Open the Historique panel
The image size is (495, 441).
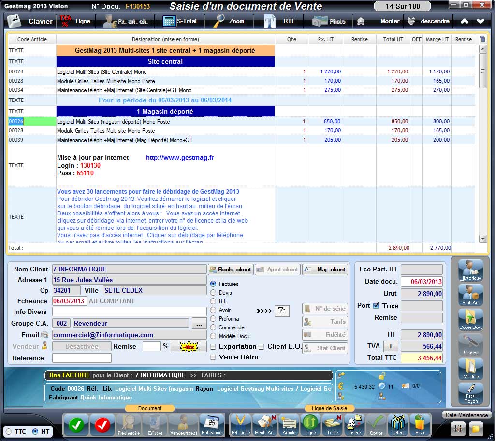(x=471, y=270)
